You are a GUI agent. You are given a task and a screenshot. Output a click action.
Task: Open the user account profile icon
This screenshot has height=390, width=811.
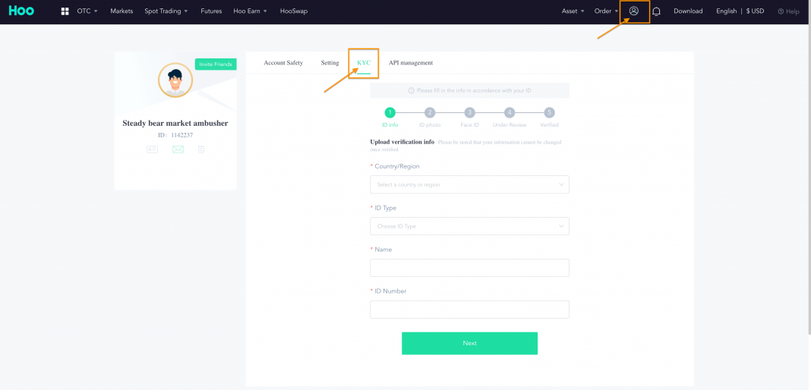click(x=633, y=11)
